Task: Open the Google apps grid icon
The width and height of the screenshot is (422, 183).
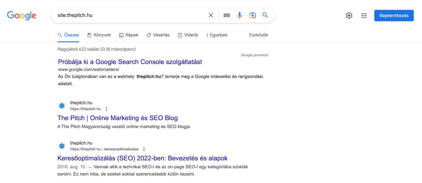Action: [364, 16]
